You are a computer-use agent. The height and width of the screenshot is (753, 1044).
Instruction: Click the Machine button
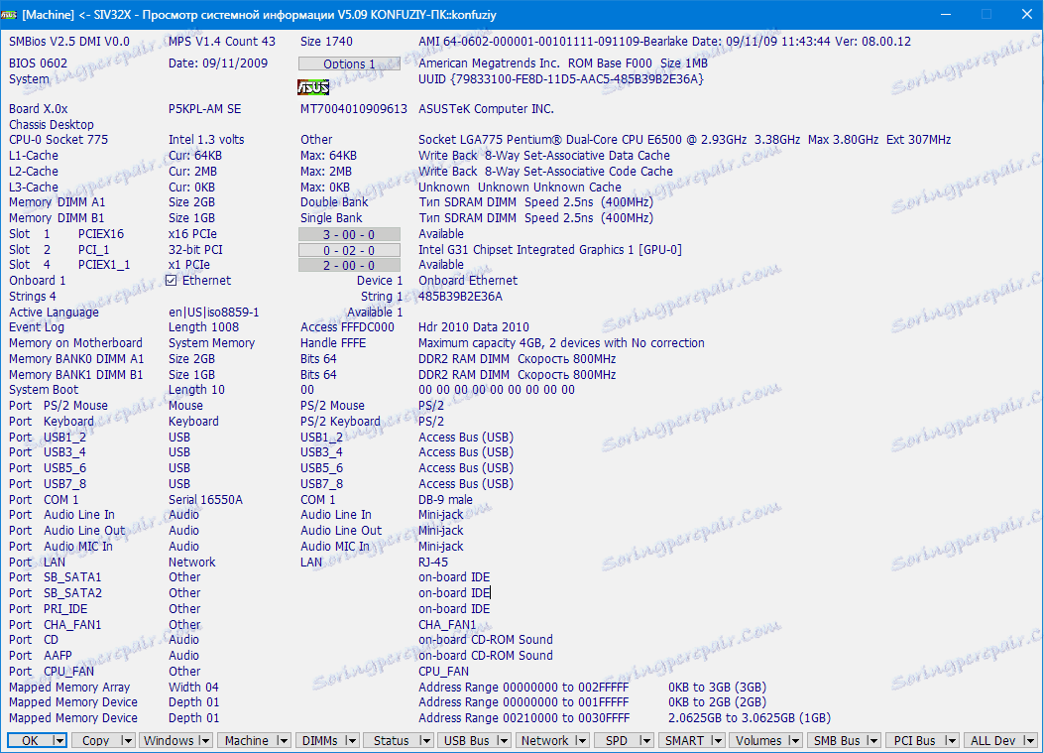[246, 740]
